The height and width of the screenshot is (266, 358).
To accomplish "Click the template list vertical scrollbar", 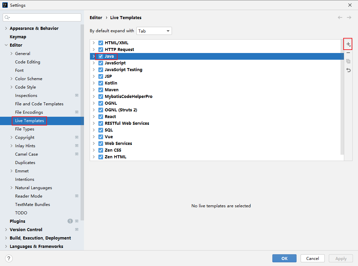I will pos(342,97).
